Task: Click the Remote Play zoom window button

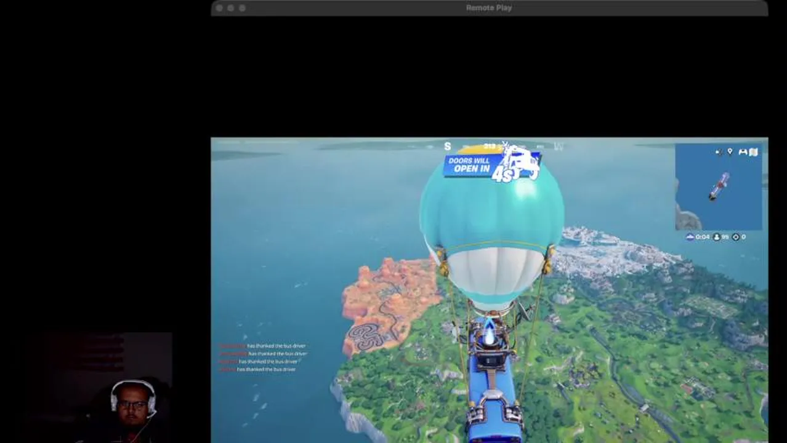Action: [x=242, y=8]
